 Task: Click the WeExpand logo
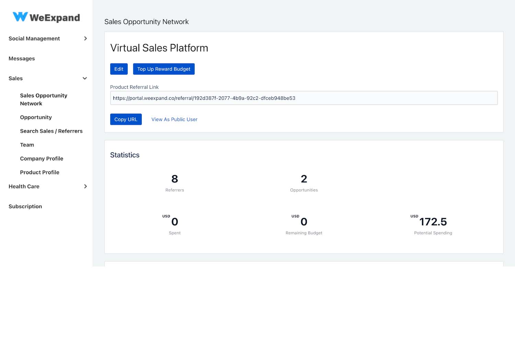coord(46,17)
